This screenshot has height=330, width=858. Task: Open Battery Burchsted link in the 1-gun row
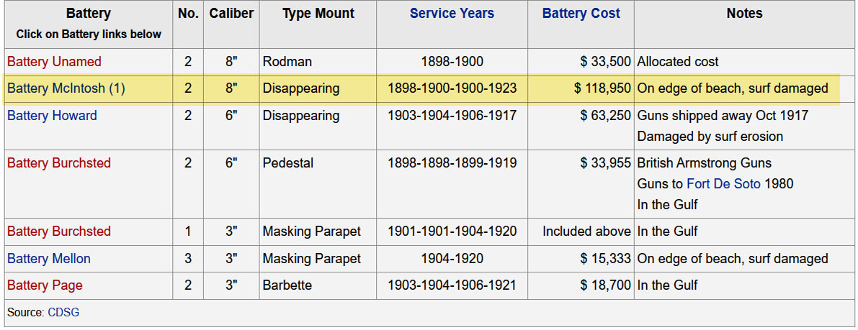(58, 232)
